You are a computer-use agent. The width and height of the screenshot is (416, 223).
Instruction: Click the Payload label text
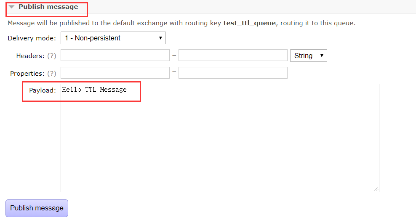tap(43, 90)
